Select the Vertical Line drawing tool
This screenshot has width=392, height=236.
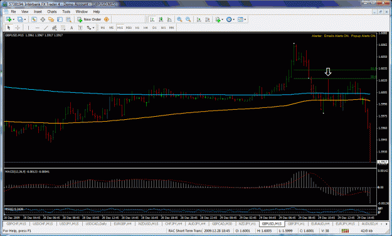point(28,28)
